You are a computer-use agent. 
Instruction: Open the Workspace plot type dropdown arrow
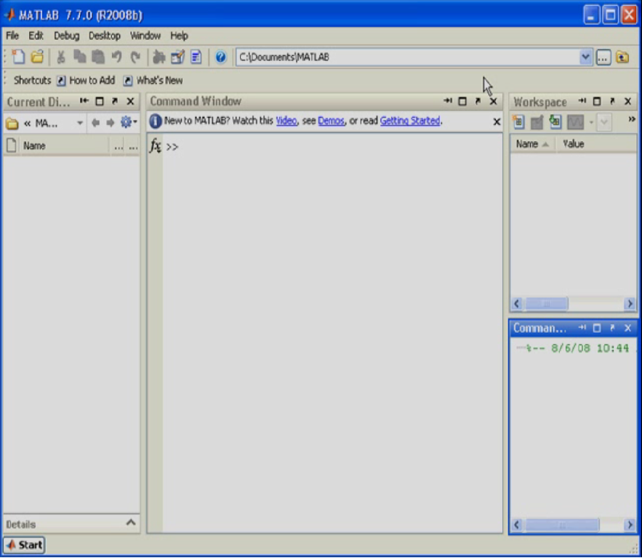pos(591,122)
